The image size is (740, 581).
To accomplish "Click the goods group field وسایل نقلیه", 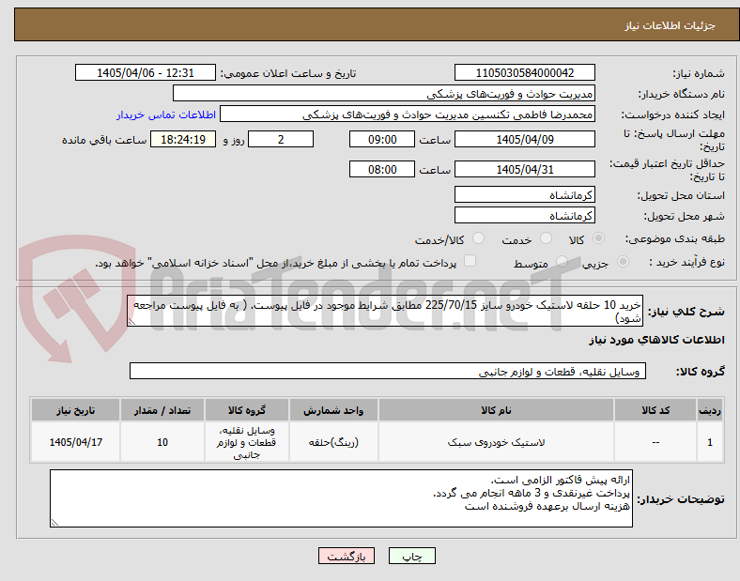I will tap(388, 371).
